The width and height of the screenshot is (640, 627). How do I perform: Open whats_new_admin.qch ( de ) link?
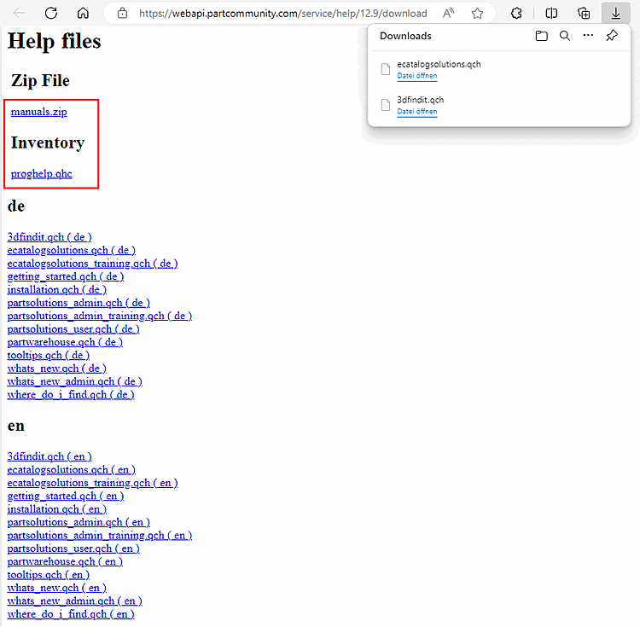pos(75,381)
